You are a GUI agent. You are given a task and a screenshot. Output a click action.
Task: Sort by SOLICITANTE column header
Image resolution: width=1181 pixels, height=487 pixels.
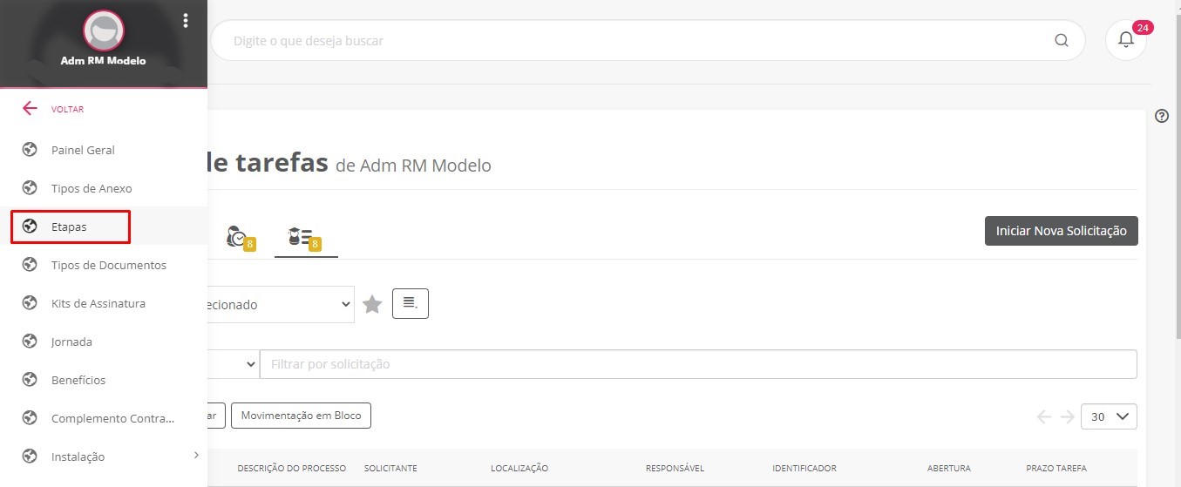point(390,469)
